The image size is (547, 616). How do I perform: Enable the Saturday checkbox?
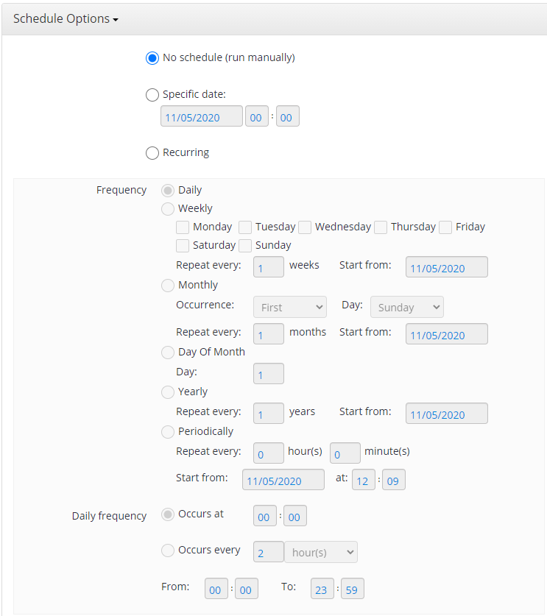click(182, 245)
